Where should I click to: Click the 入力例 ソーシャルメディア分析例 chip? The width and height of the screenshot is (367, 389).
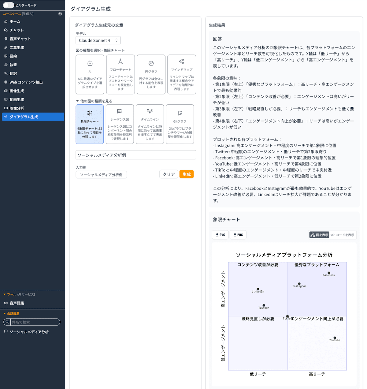tap(101, 175)
